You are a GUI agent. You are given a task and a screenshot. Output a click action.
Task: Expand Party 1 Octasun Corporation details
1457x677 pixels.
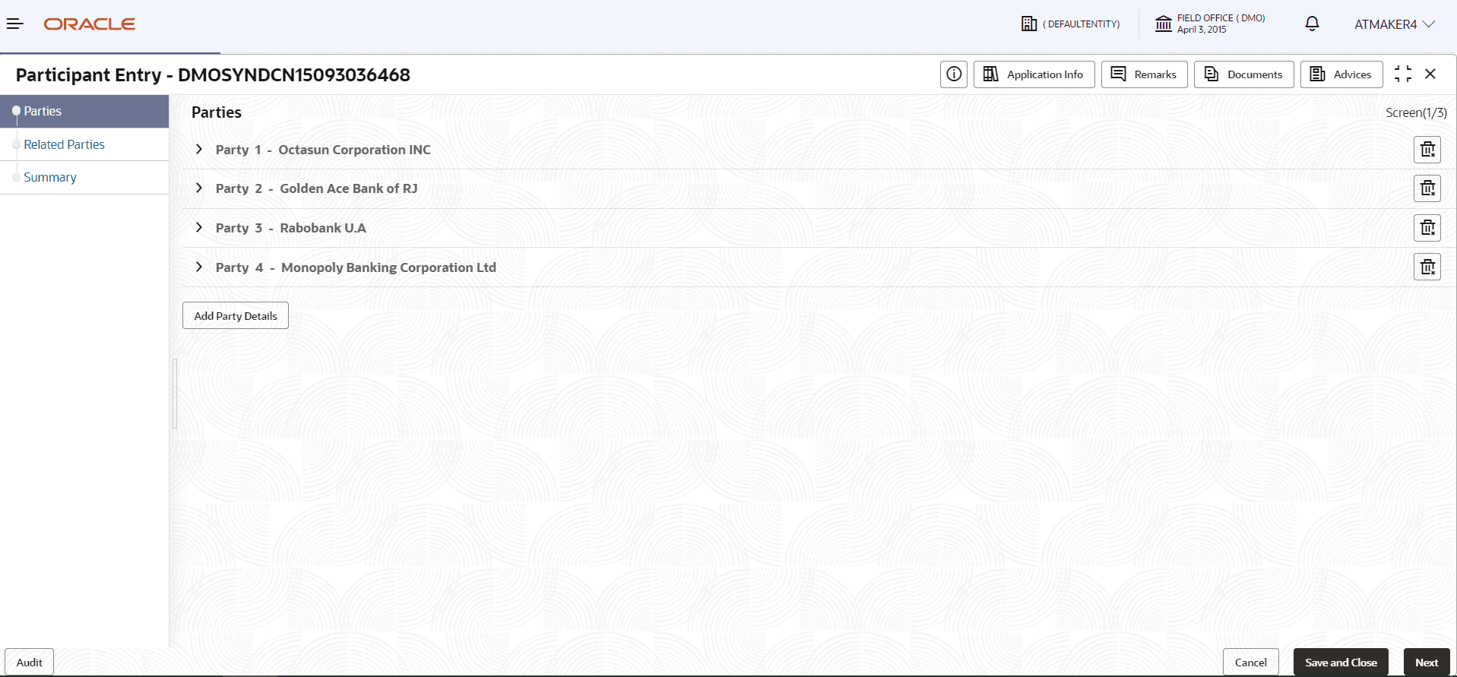199,150
